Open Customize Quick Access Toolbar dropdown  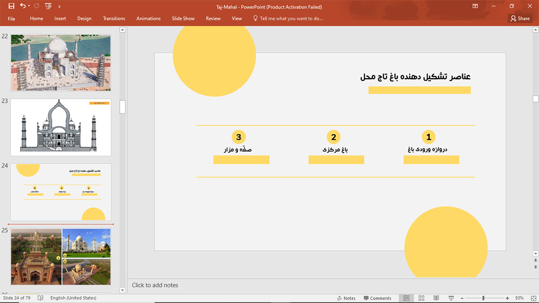click(59, 7)
